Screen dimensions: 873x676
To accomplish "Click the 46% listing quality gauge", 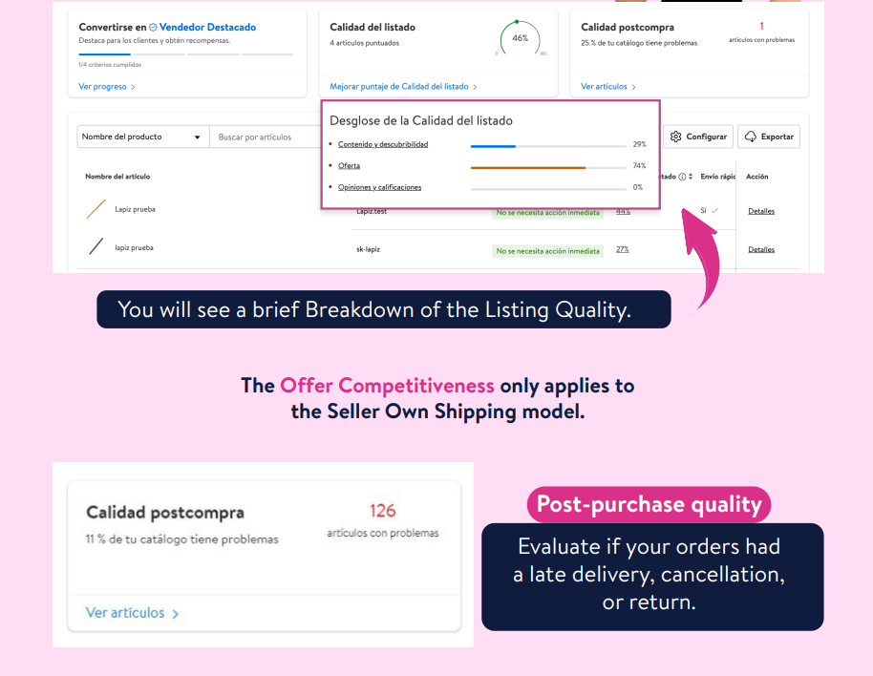I will click(x=520, y=39).
